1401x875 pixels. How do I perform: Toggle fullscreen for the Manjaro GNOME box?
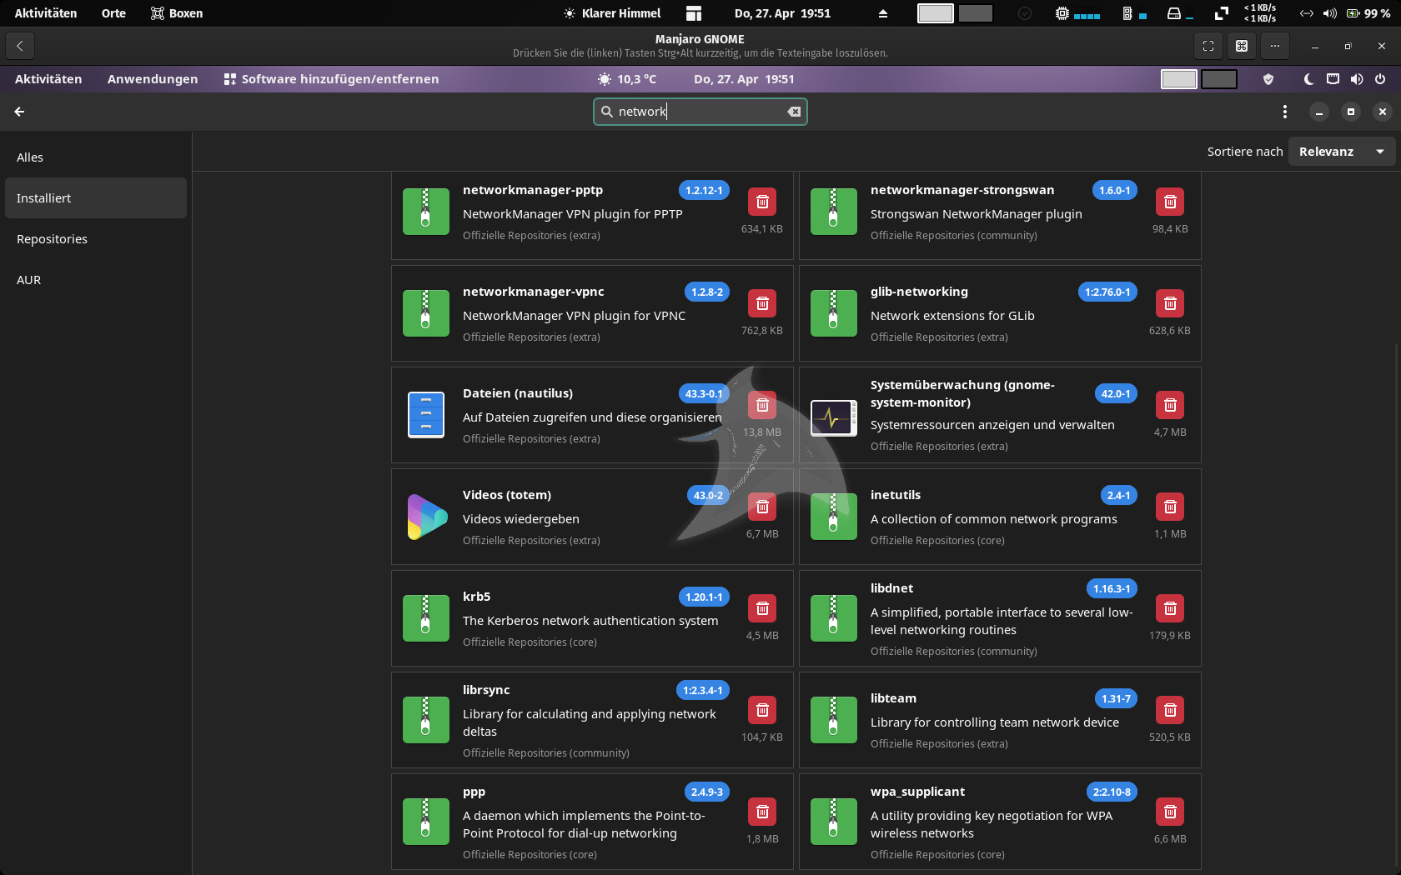point(1208,46)
